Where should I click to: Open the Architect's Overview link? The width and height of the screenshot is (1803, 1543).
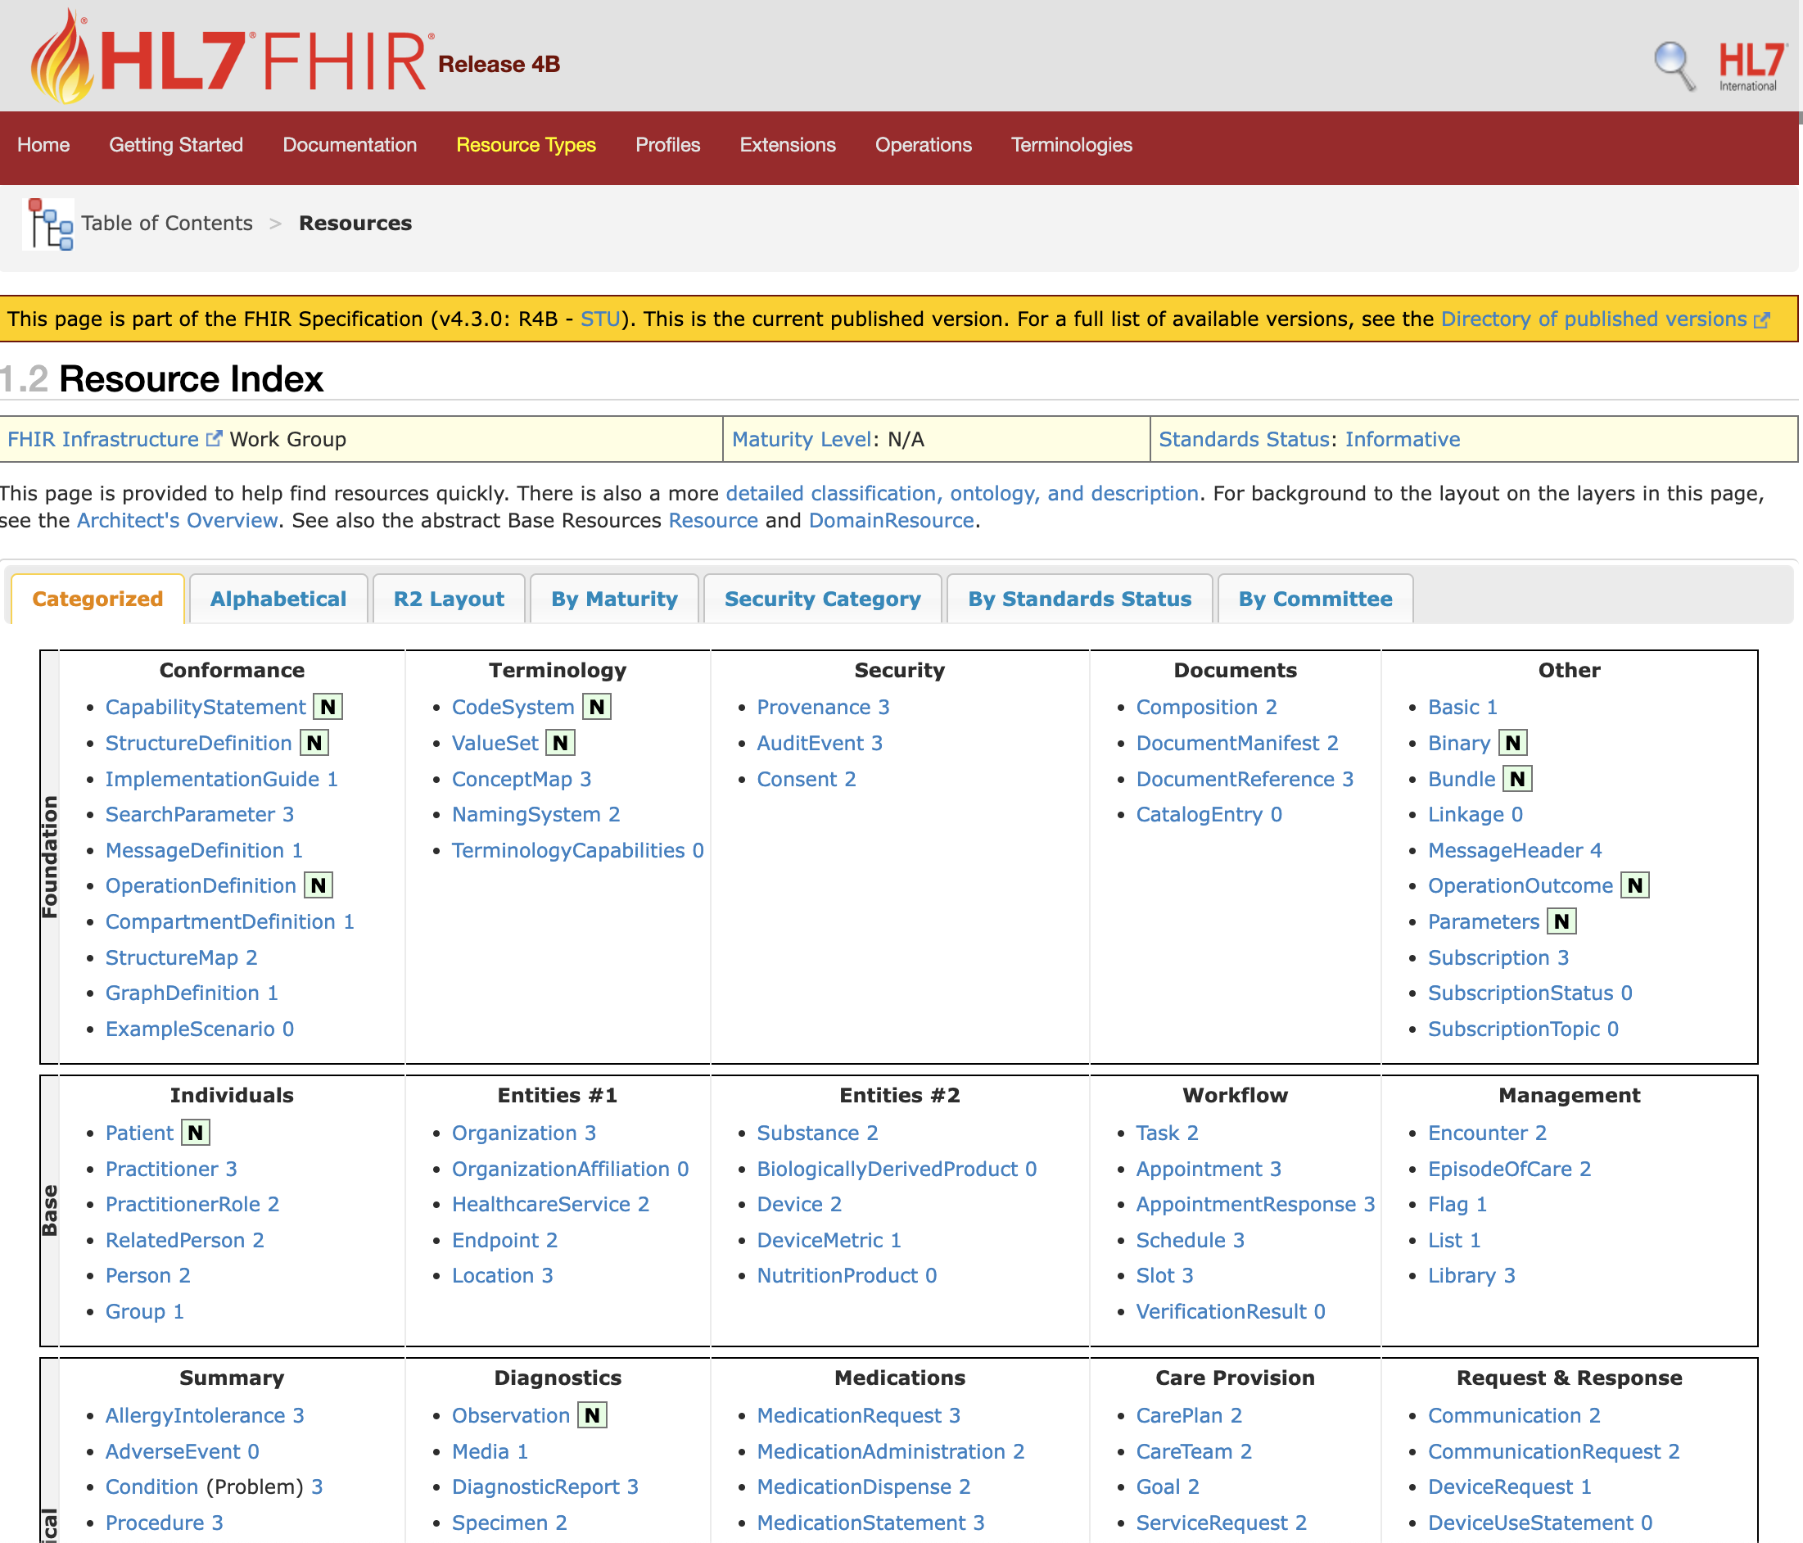coord(177,520)
